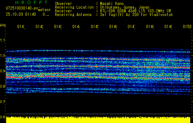193x123 pixels.
Task: Click the yellow signal level bar
Action: click(x=98, y=120)
